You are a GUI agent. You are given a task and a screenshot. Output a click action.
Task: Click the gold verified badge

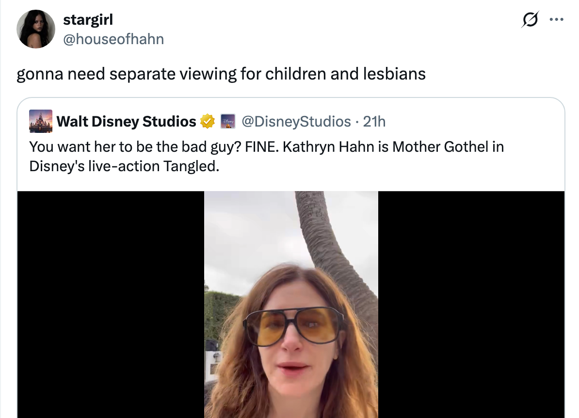click(x=208, y=121)
